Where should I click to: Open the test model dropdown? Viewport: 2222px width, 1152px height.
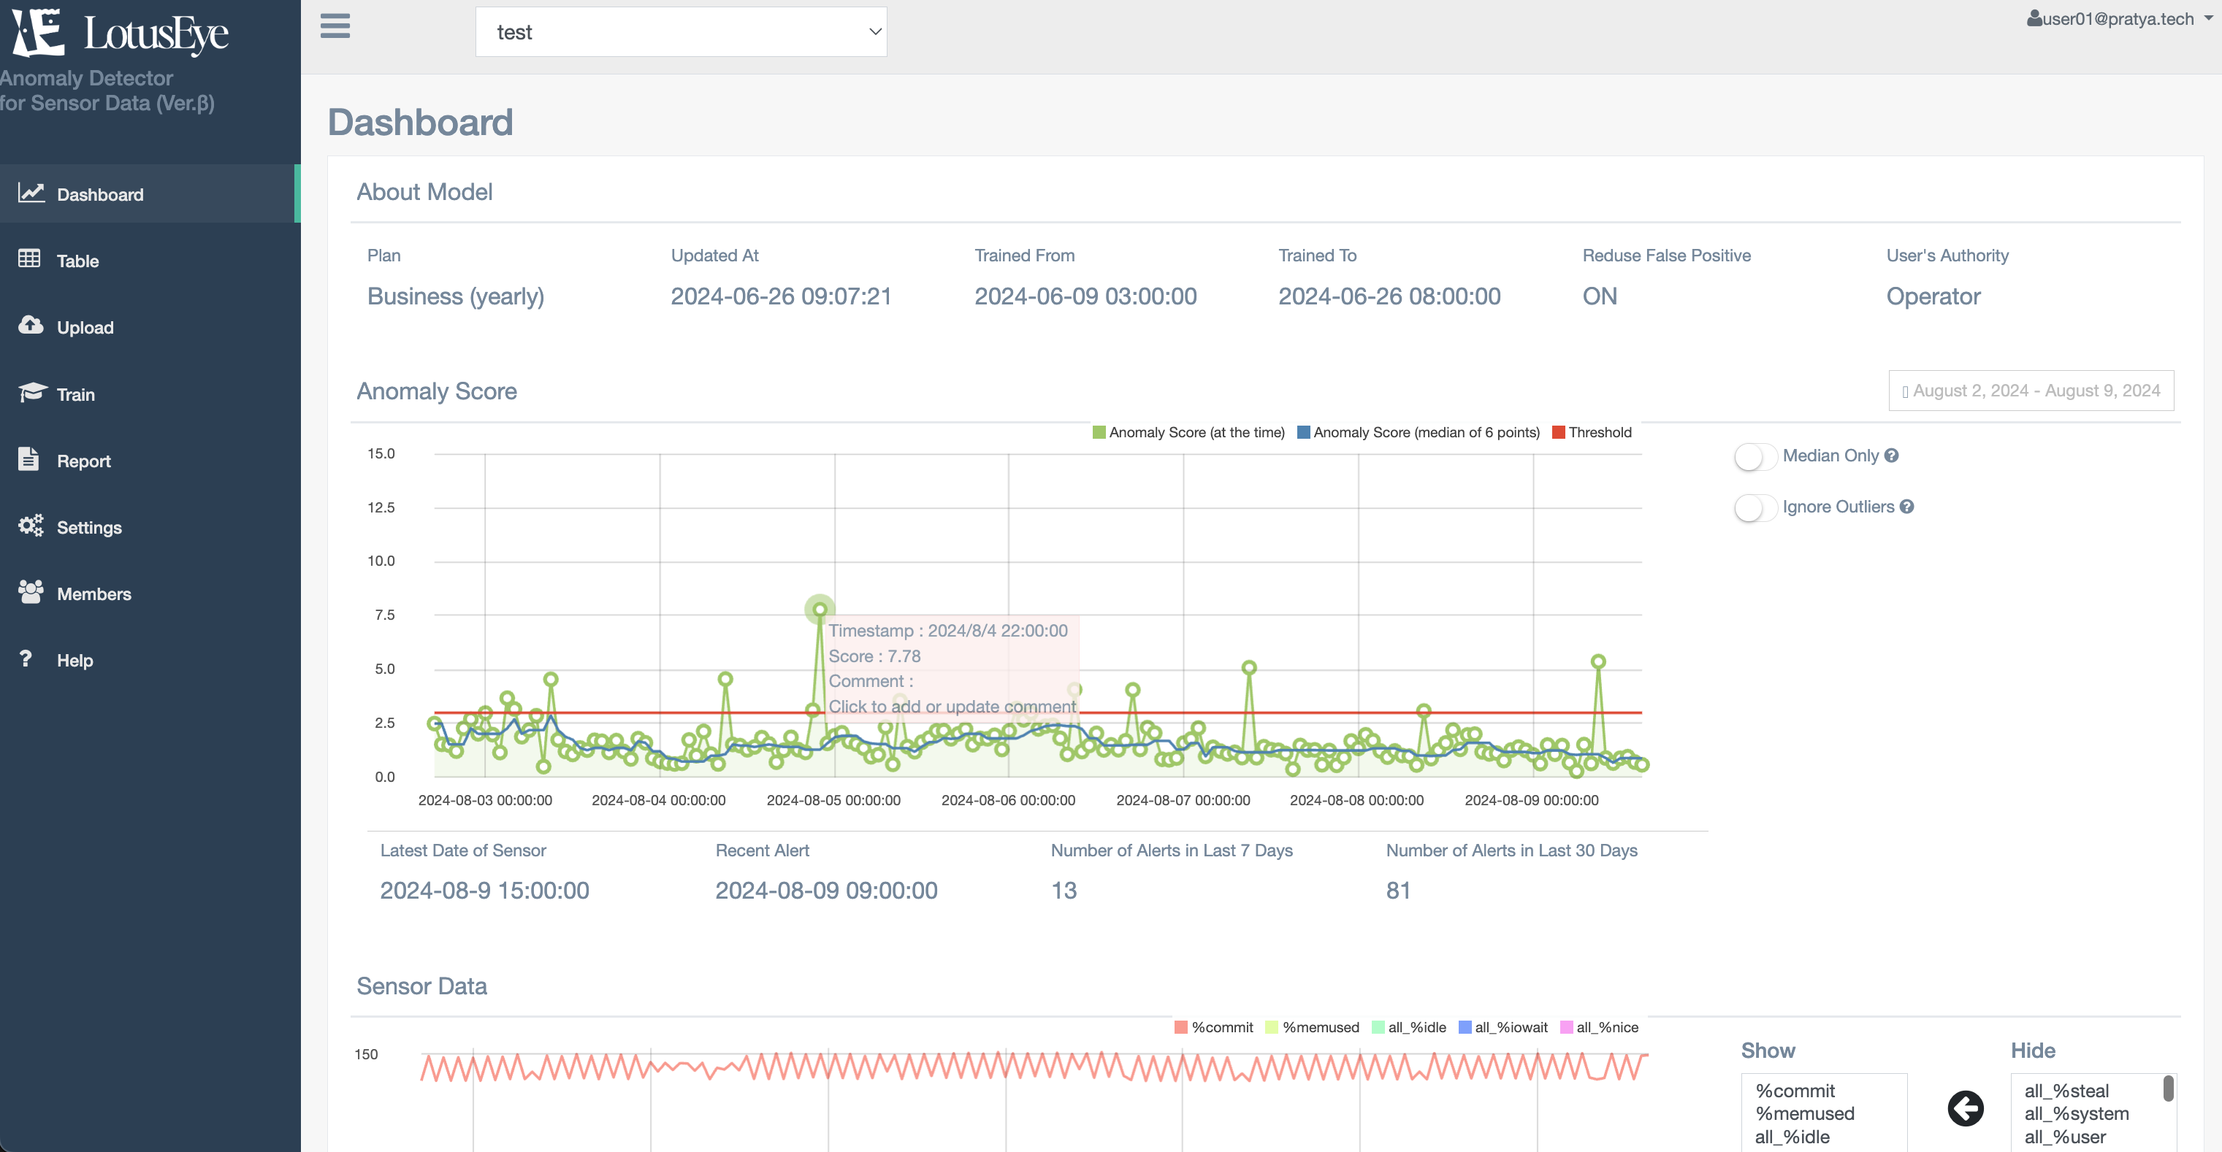[681, 32]
